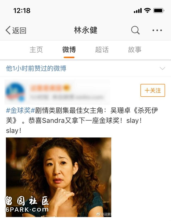Viewport: 171px width, 221px height.
Task: Tap the 林永健 profile title
Action: tap(85, 30)
